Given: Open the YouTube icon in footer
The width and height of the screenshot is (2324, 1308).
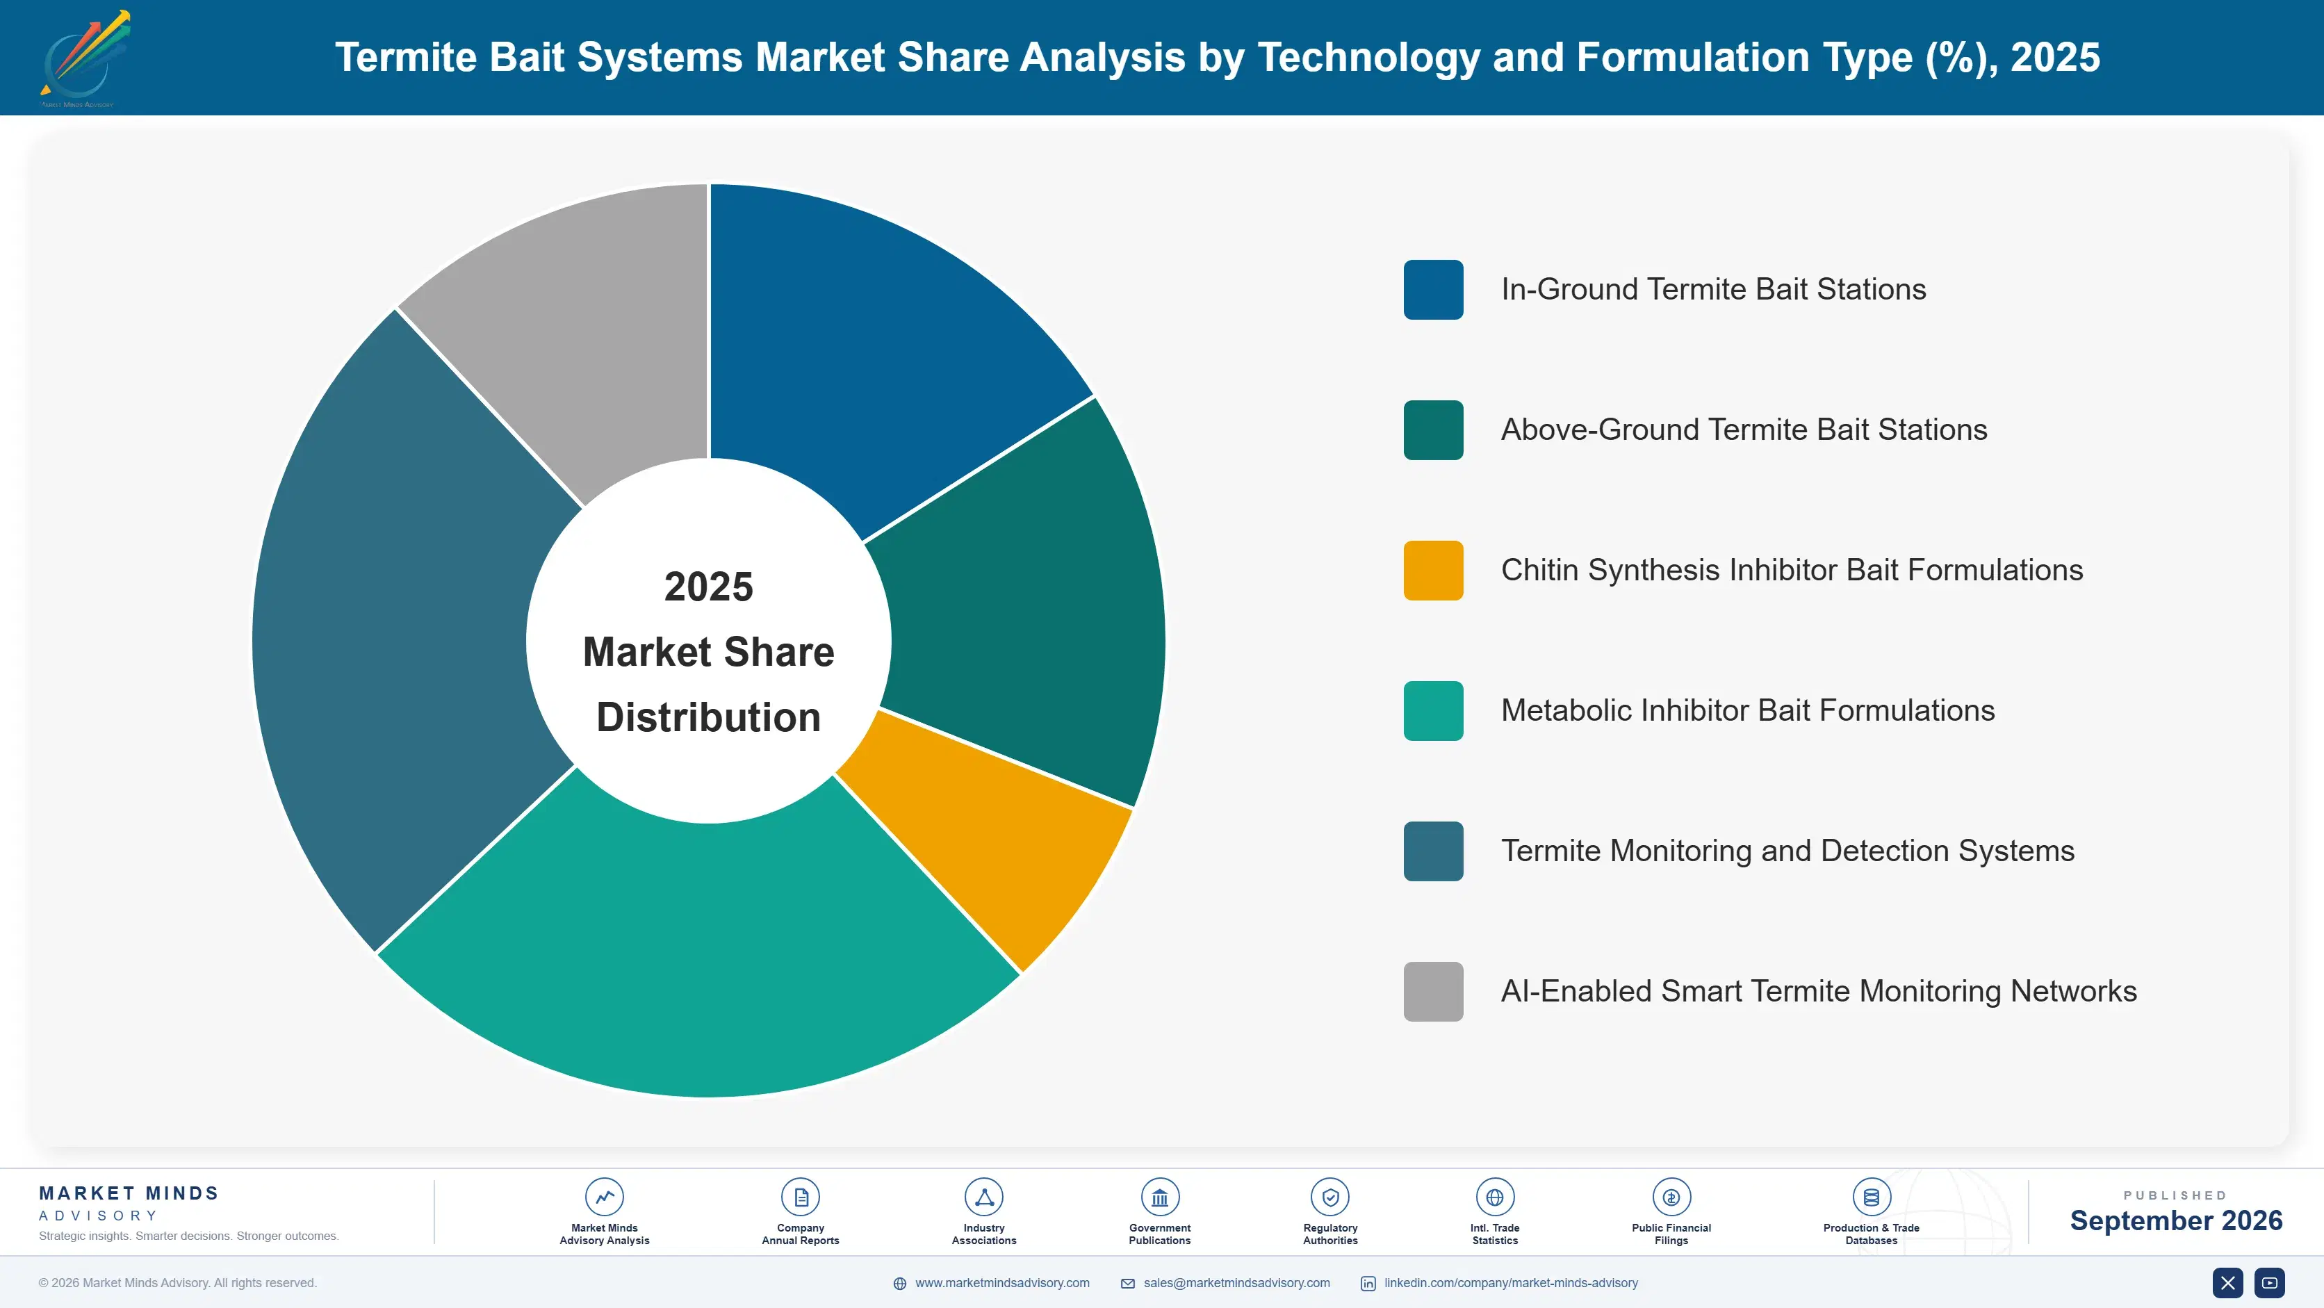Looking at the screenshot, I should coord(2269,1283).
